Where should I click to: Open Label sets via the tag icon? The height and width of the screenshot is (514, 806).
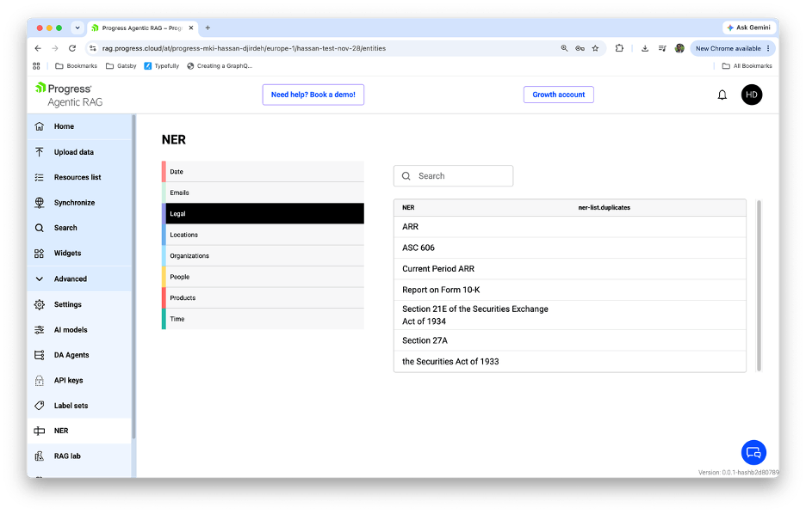point(39,405)
